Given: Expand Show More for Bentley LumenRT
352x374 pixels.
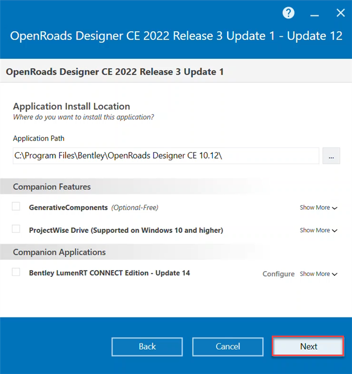Looking at the screenshot, I should 319,274.
